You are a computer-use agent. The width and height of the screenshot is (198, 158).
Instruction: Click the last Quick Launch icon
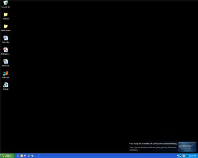[32, 156]
